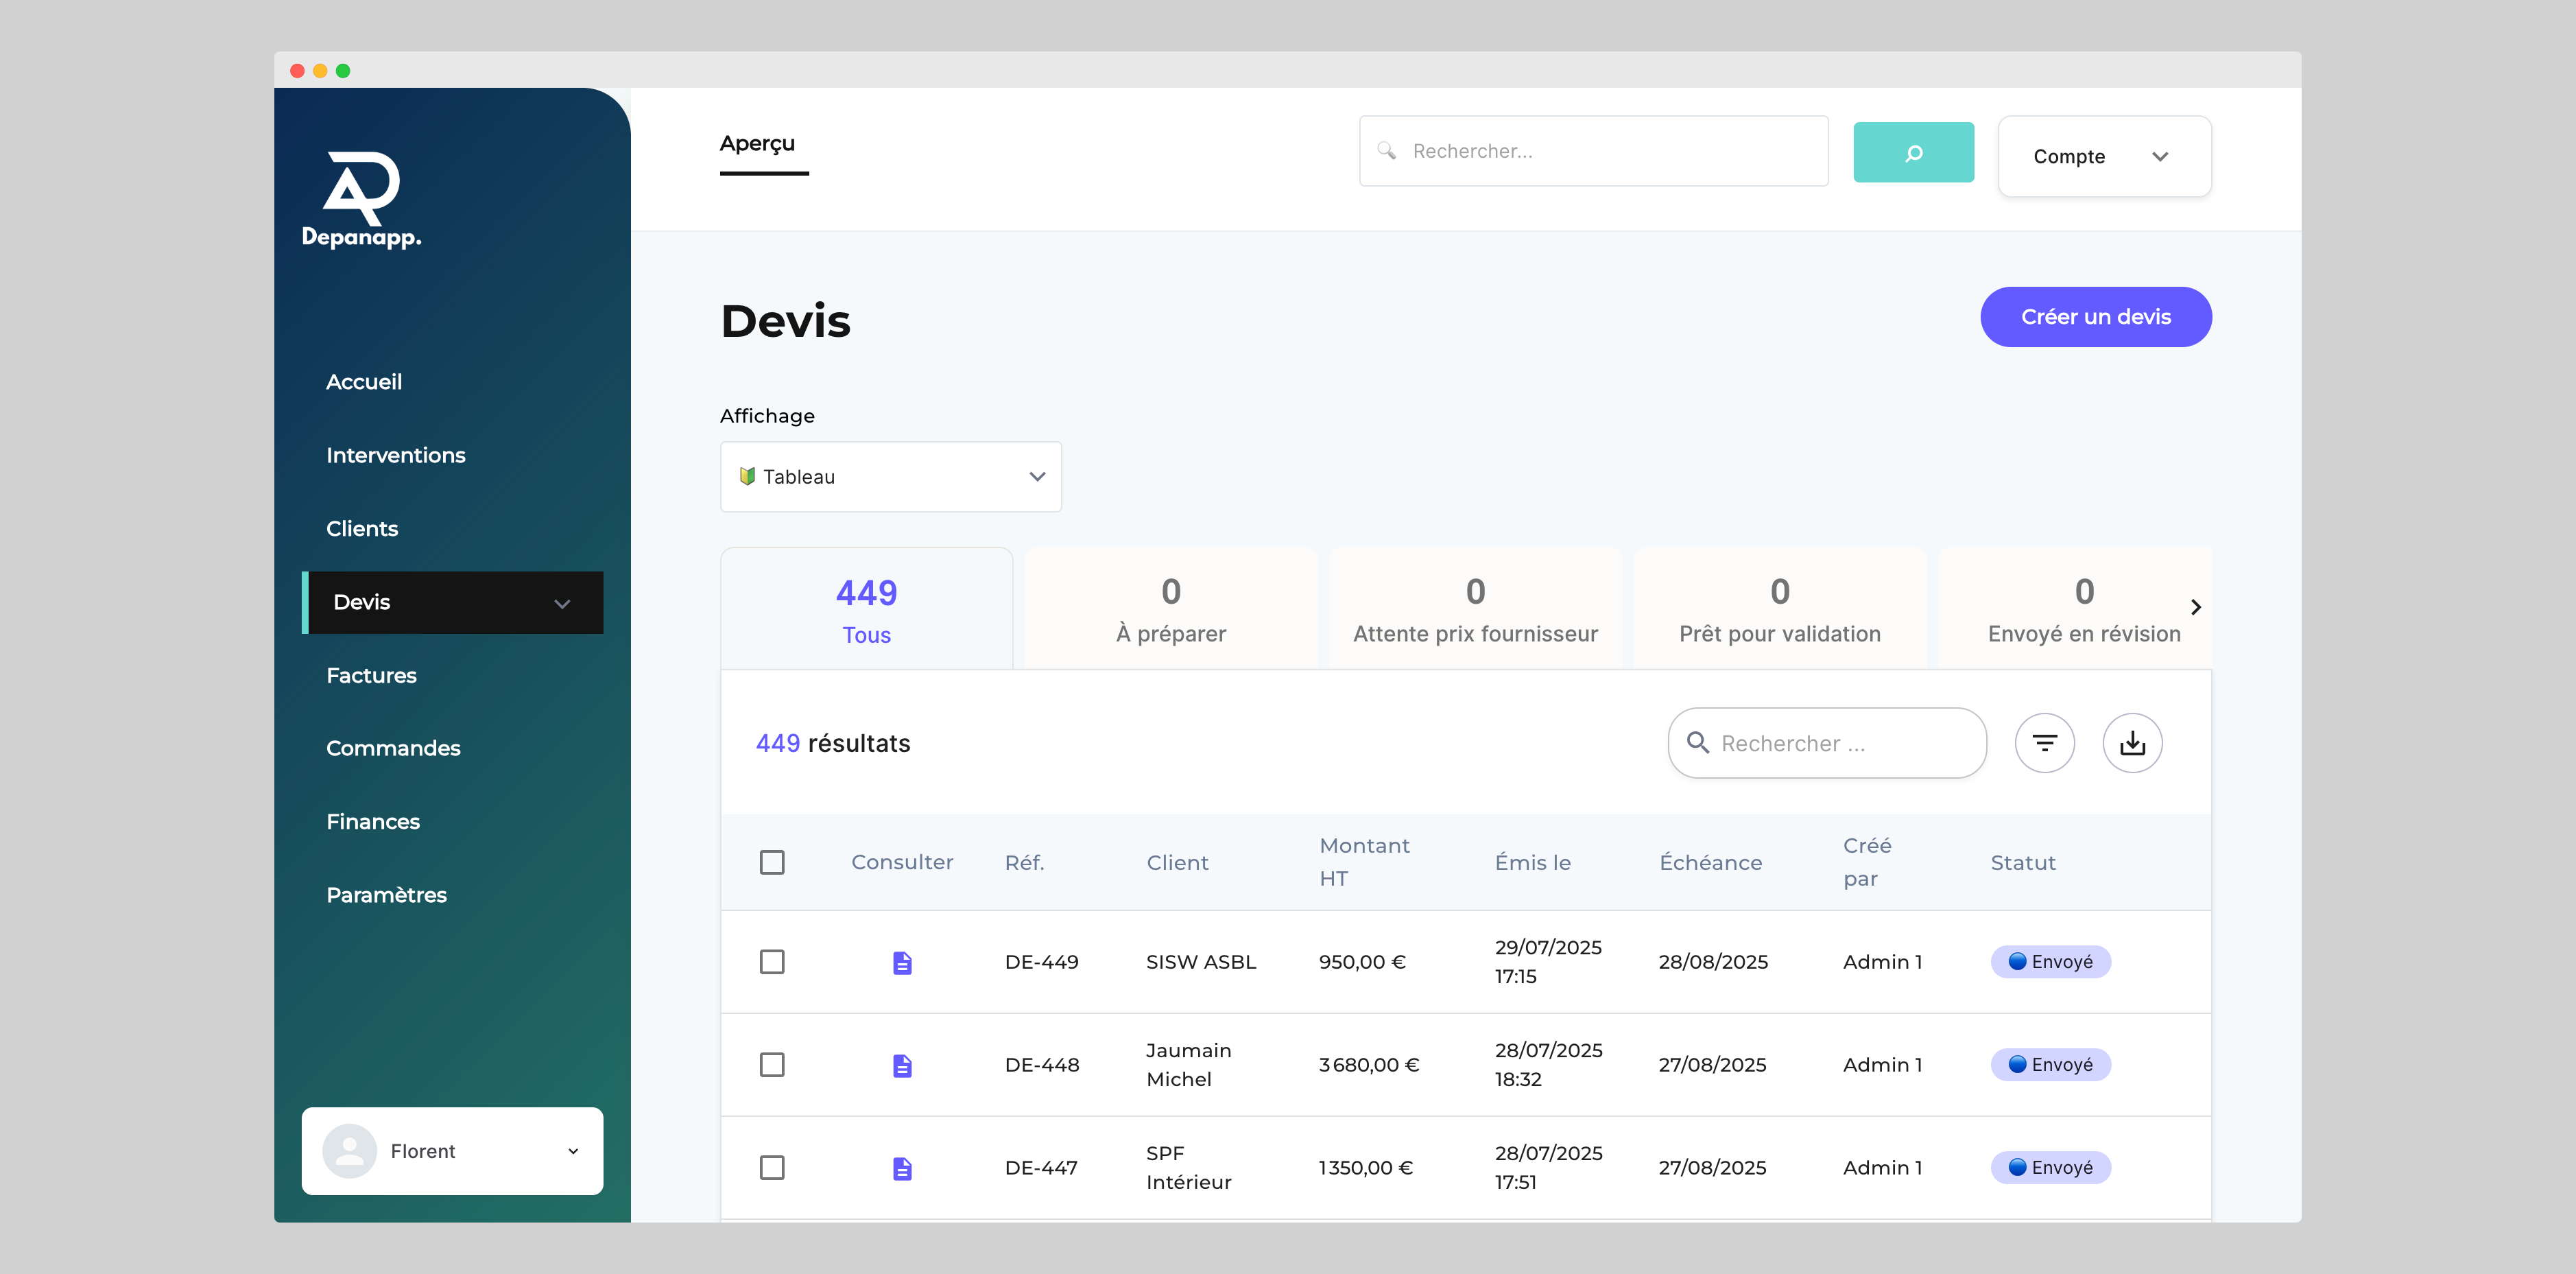Open document icon for DE-448
This screenshot has width=2576, height=1274.
click(902, 1065)
